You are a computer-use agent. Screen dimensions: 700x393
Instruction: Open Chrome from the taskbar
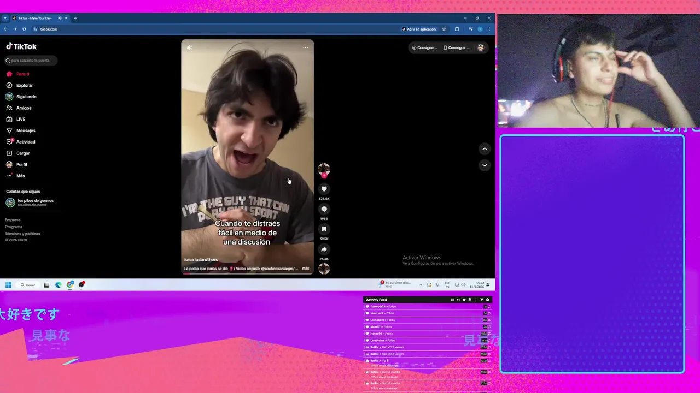70,285
